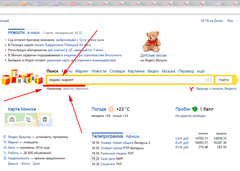Open the Пробки traffic link
Screen dimensions: 240x171
183,109
